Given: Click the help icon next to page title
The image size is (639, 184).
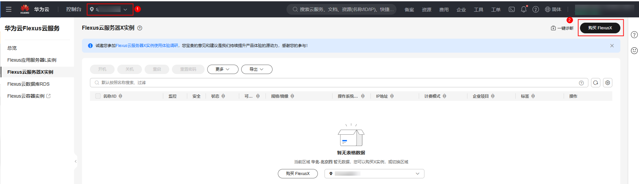Looking at the screenshot, I should pyautogui.click(x=140, y=28).
